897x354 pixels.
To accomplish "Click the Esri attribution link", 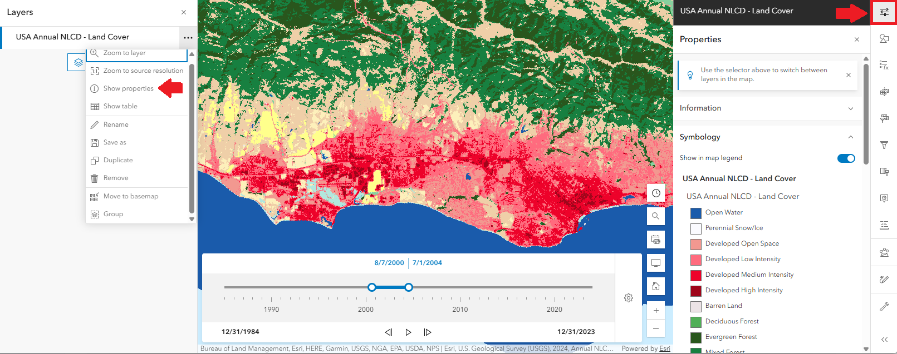I will click(x=664, y=348).
